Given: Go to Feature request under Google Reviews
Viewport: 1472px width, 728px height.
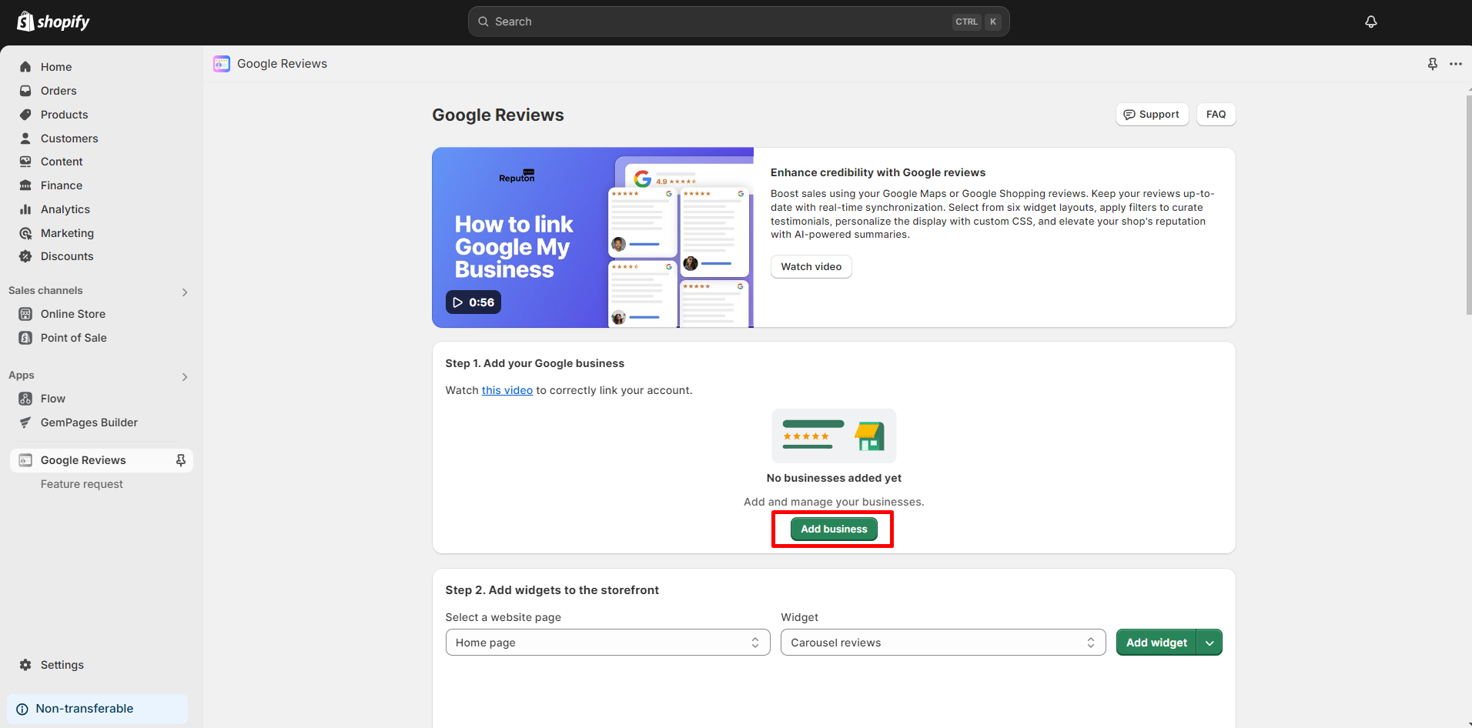Looking at the screenshot, I should (82, 483).
